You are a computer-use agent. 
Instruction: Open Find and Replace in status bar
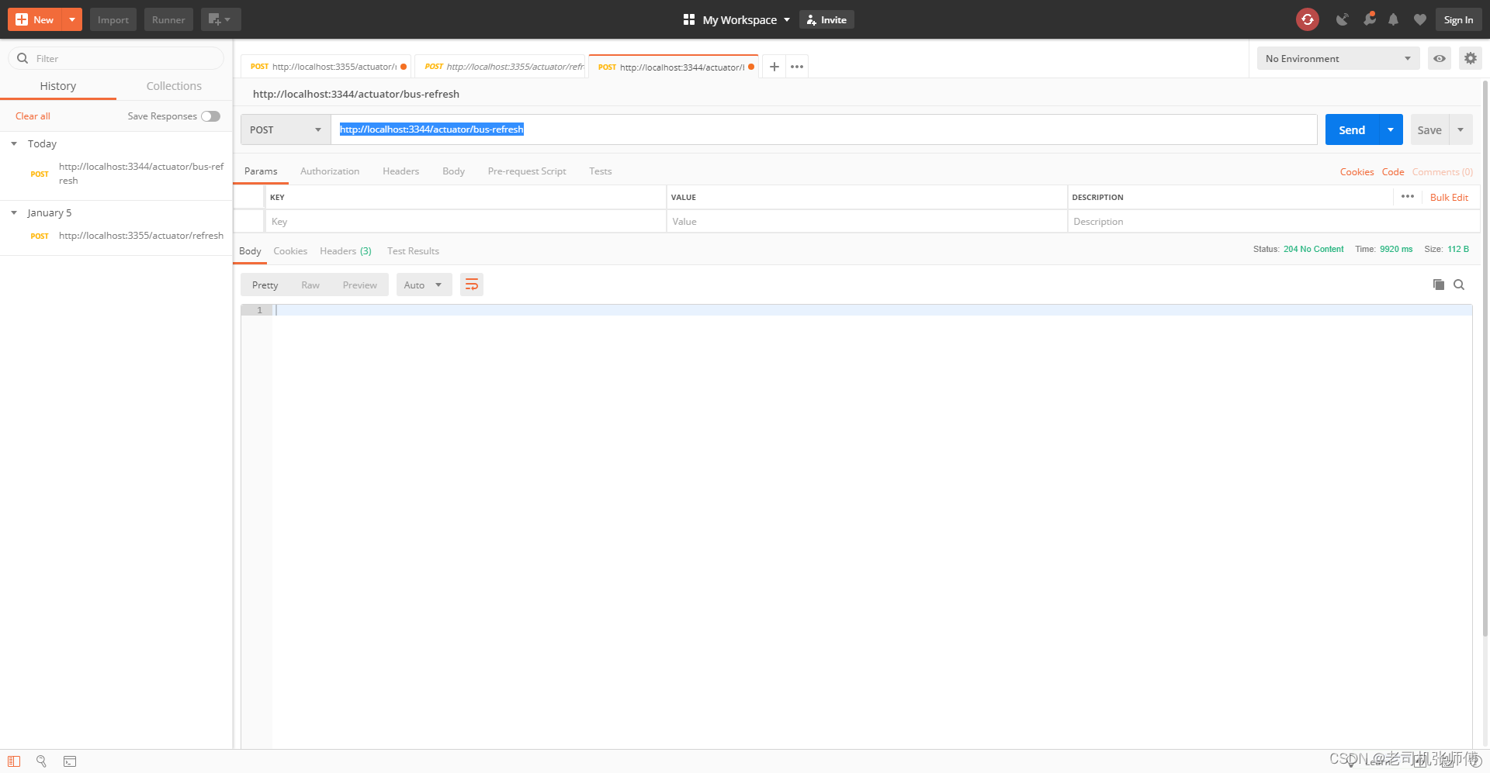coord(42,761)
